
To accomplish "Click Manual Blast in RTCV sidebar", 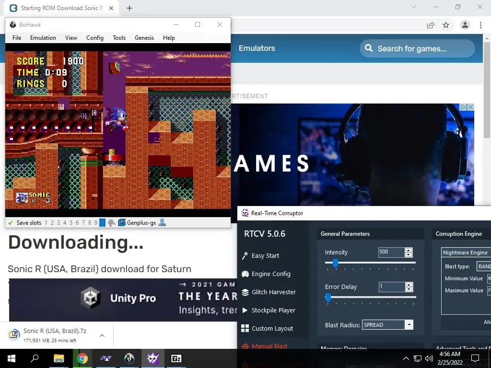I will [x=265, y=346].
